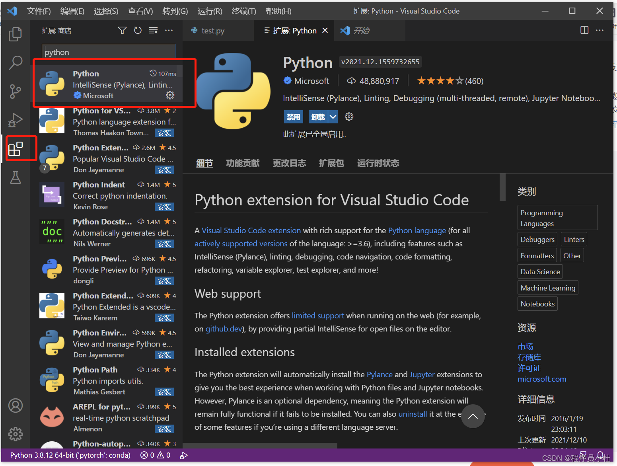
Task: Open the Run and Debug view icon
Action: [15, 120]
